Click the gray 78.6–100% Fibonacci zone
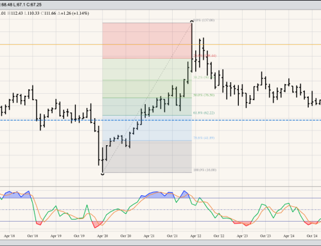 (147, 157)
